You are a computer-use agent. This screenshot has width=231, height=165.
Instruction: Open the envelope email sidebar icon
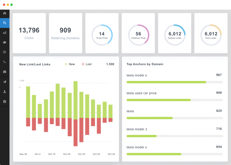tap(5, 72)
